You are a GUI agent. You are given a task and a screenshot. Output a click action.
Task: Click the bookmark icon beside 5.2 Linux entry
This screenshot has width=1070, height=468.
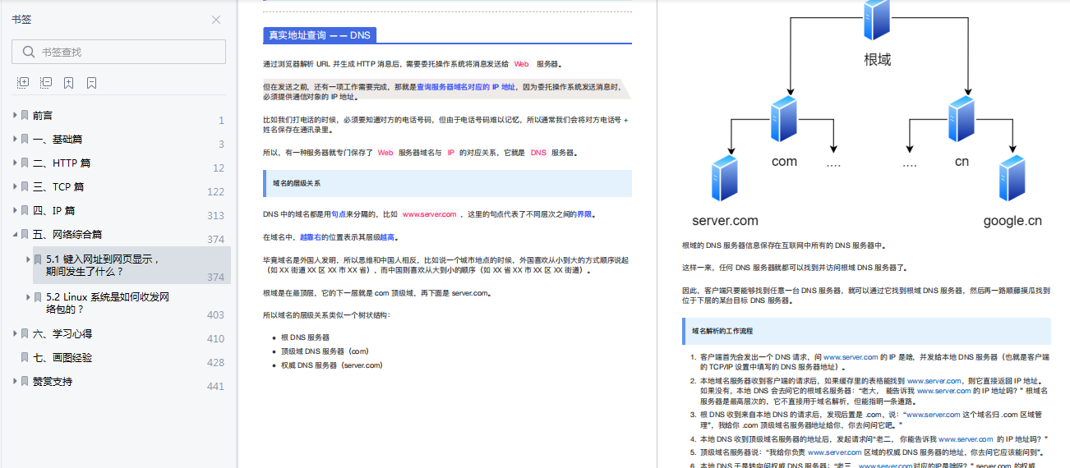tap(39, 297)
